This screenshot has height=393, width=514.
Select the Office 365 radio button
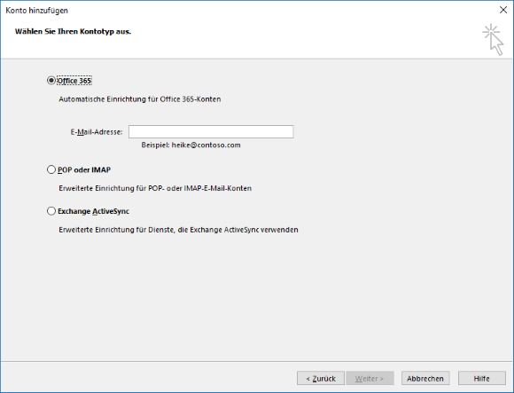click(51, 81)
